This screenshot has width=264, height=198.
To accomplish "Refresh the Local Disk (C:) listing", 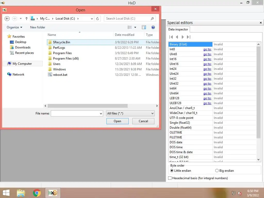I will pos(97,19).
